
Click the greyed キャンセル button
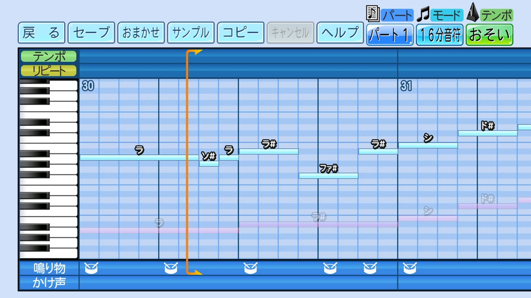290,33
